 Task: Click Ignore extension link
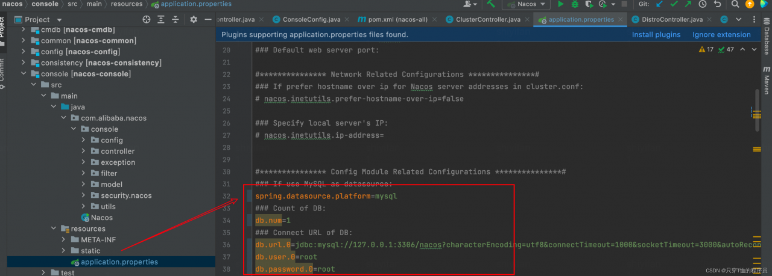721,35
